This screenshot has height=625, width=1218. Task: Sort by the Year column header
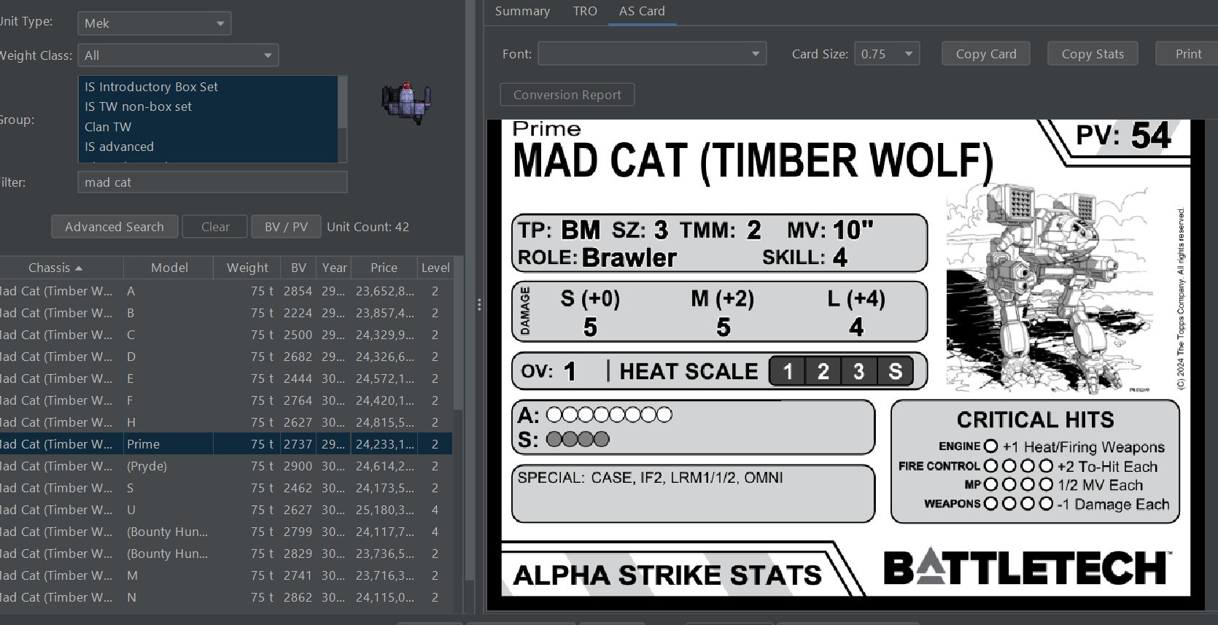(334, 268)
